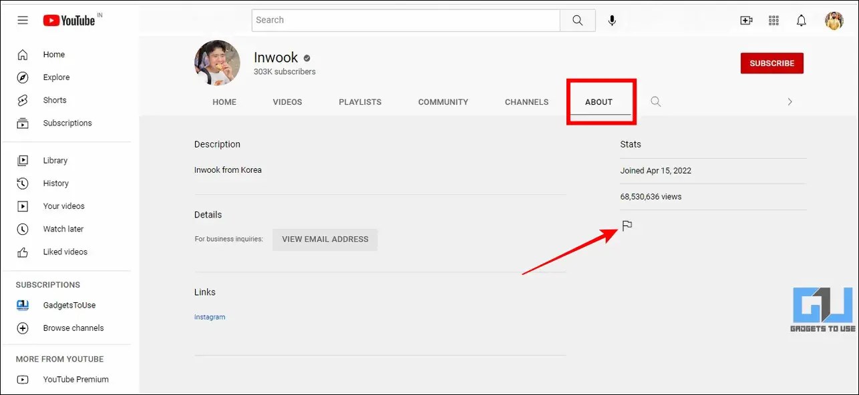The height and width of the screenshot is (395, 859).
Task: Click VIEW EMAIL ADDRESS for business inquiries
Action: (x=325, y=239)
